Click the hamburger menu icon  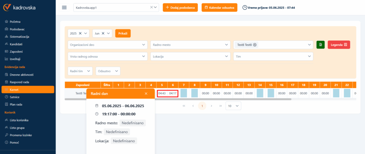[64, 7]
